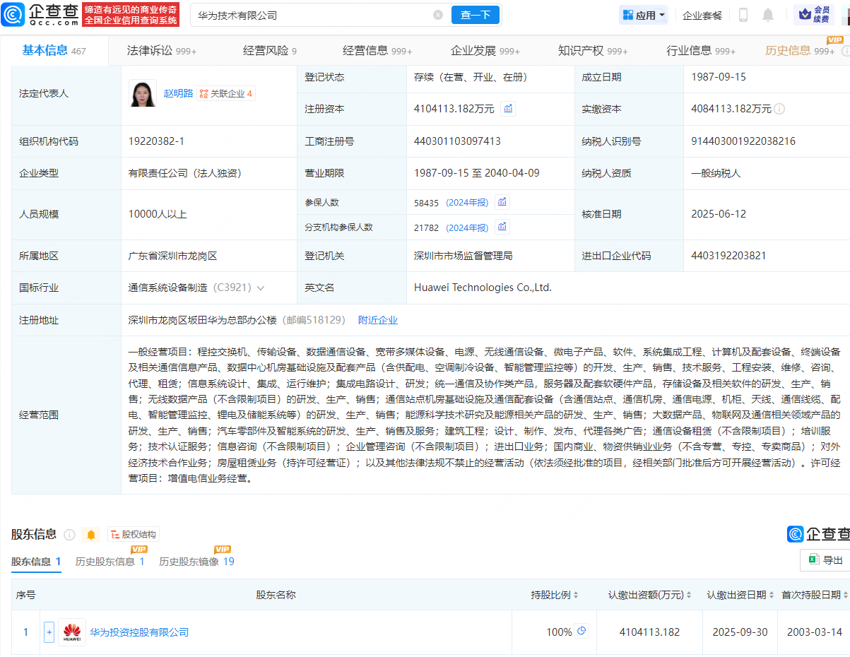Click chart icon beside 分支机构参保人数

pyautogui.click(x=503, y=227)
